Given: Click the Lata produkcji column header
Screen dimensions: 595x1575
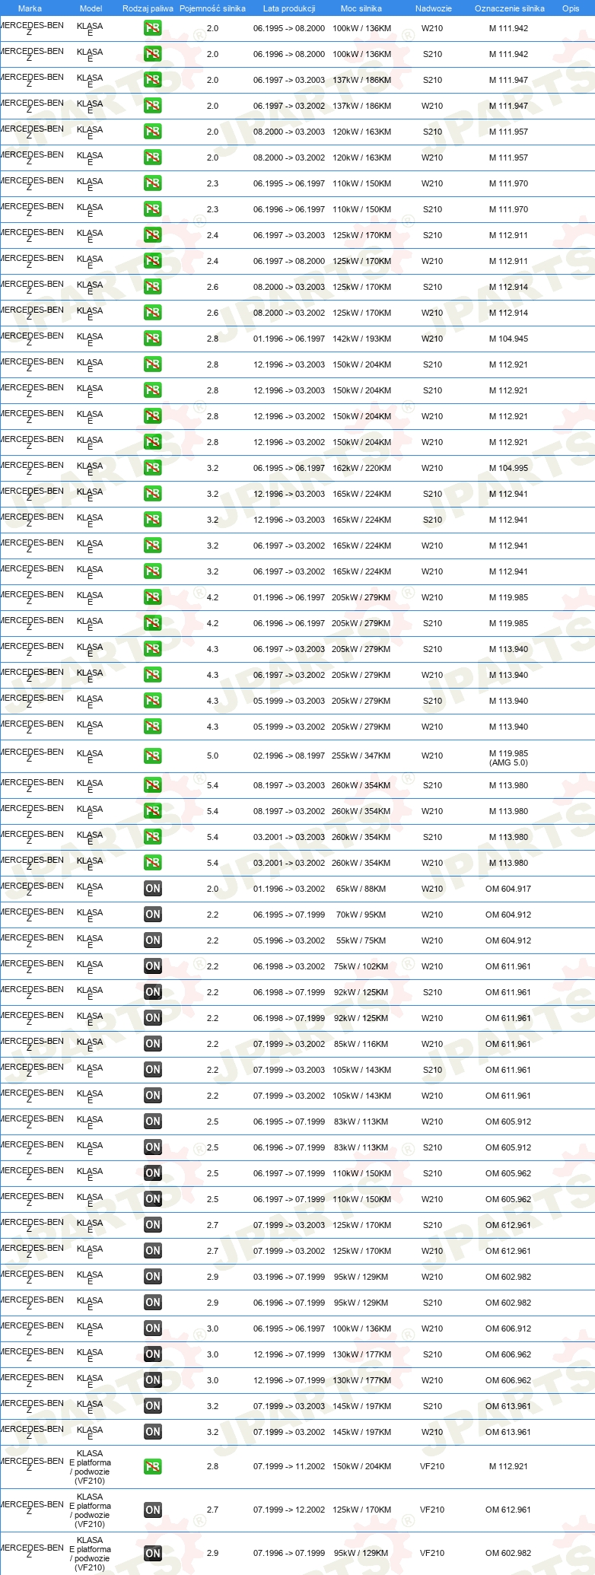Looking at the screenshot, I should pyautogui.click(x=289, y=8).
